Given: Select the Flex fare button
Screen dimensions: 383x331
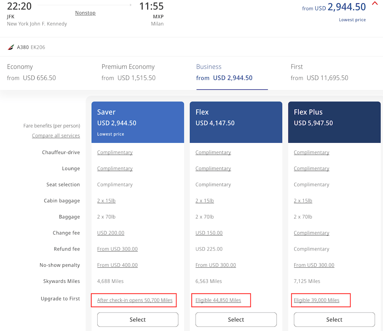Looking at the screenshot, I should tap(236, 320).
